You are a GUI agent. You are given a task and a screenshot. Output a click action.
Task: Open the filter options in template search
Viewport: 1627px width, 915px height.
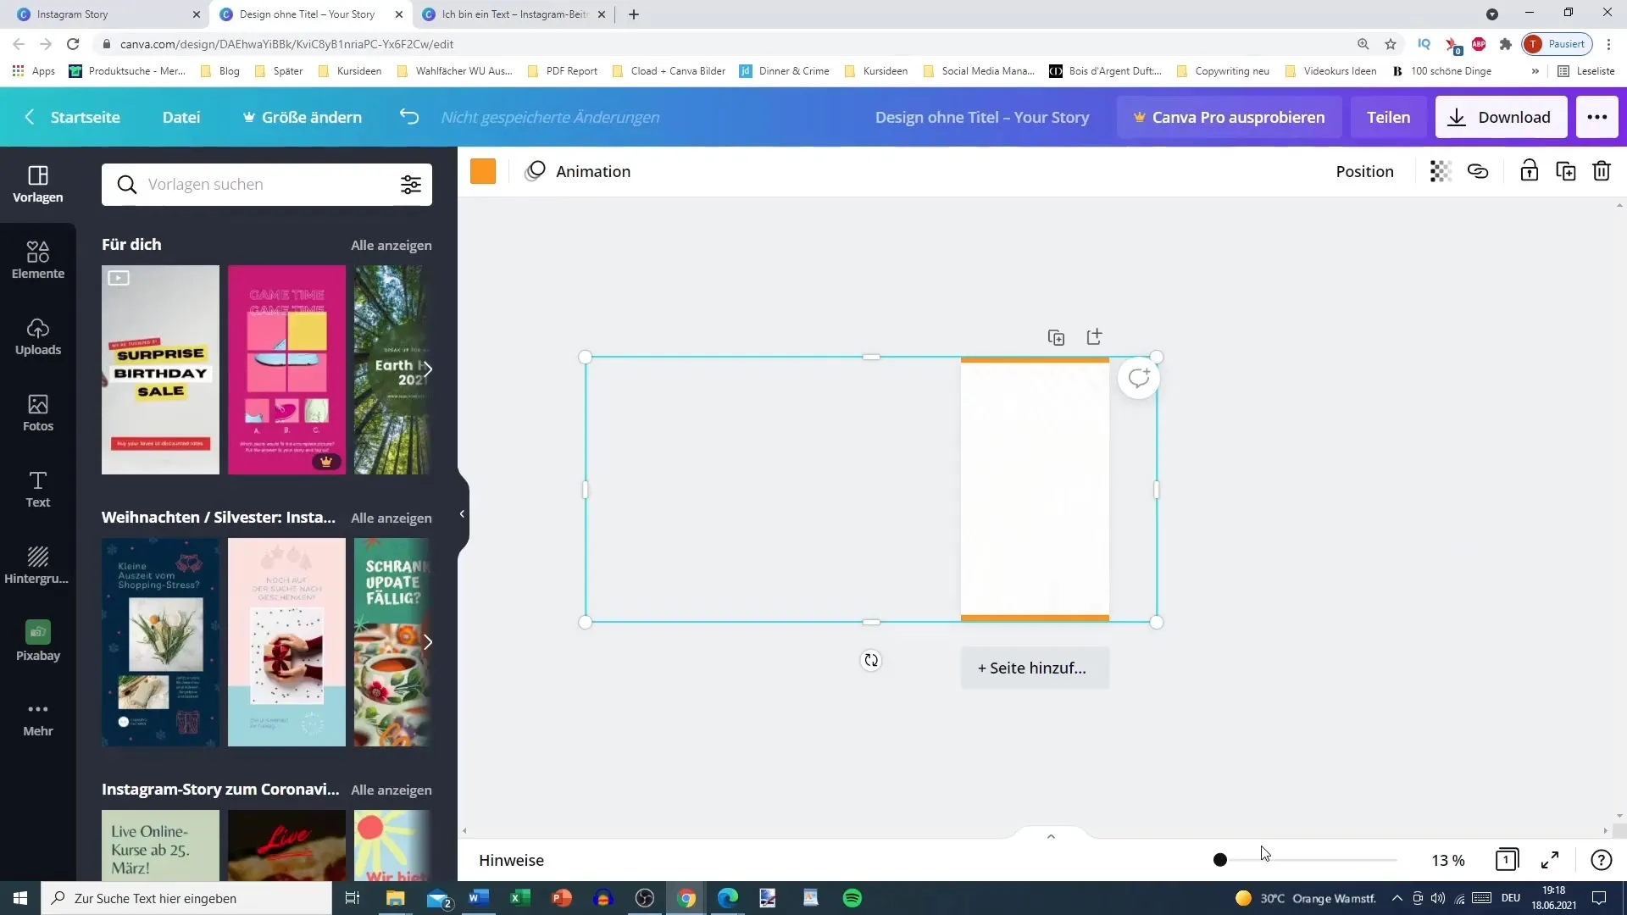(x=411, y=185)
